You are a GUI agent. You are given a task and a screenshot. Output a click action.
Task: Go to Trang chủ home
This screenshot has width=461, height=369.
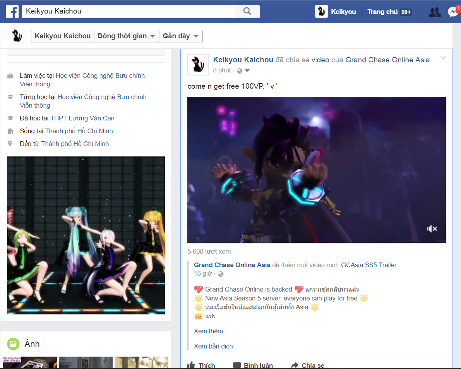click(382, 12)
